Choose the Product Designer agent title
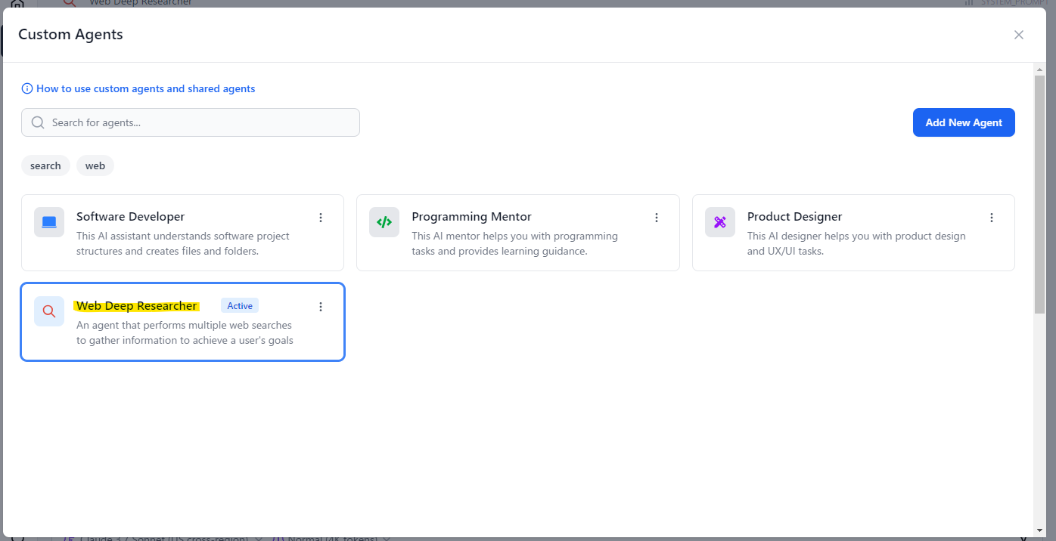This screenshot has width=1056, height=541. 794,217
